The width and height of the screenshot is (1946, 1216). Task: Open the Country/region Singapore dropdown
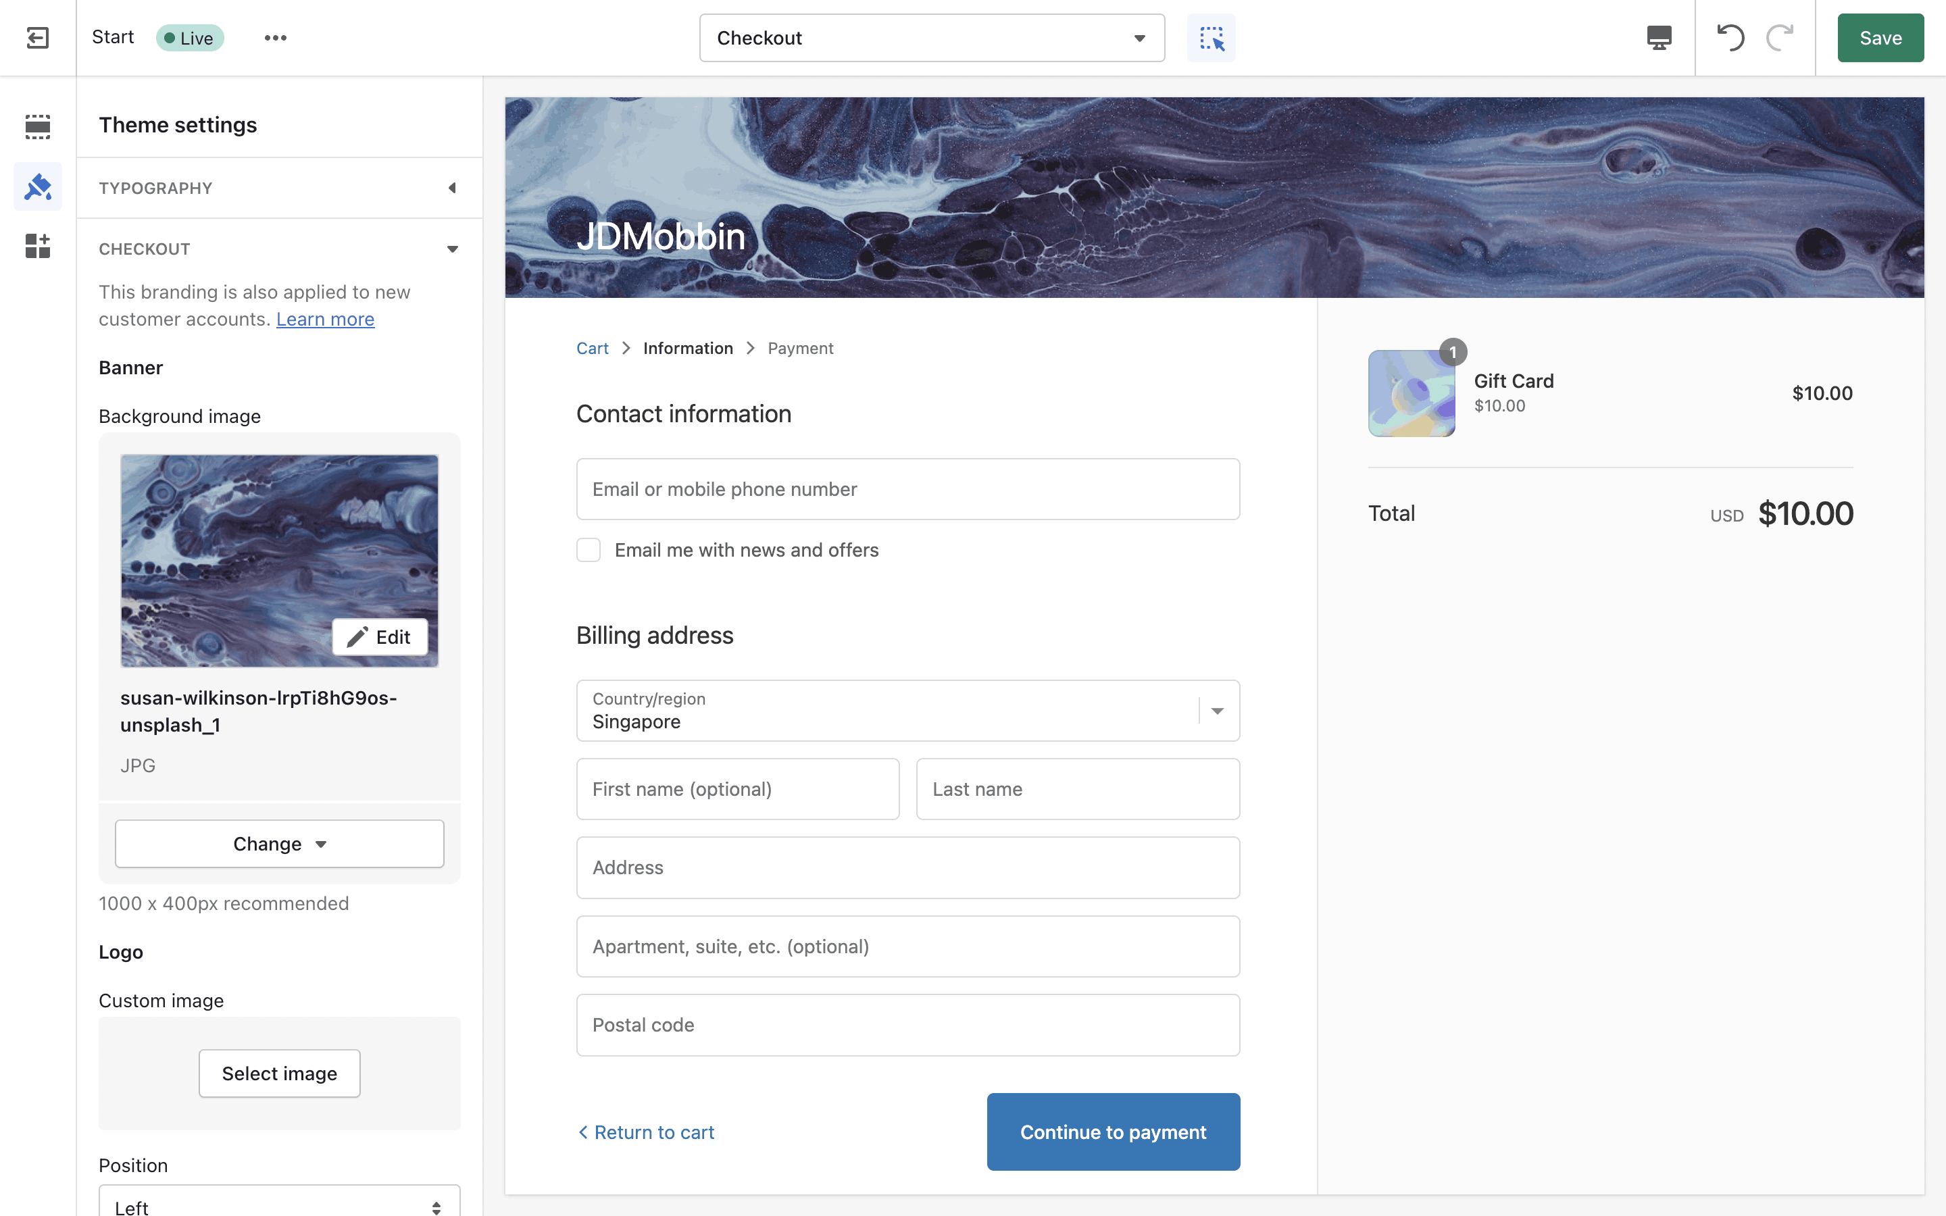click(907, 711)
